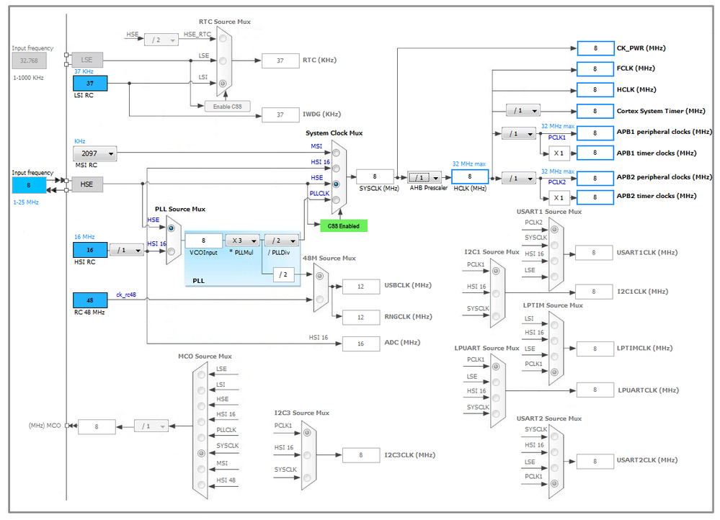Choose MSI in System Clock Mux
Screen dimensions: 720x520
[336, 153]
